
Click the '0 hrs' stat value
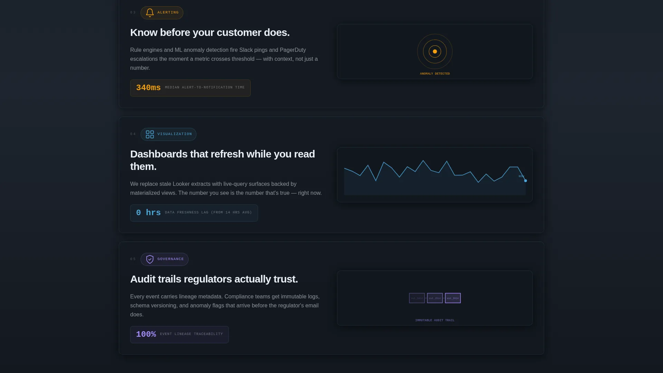coord(148,213)
